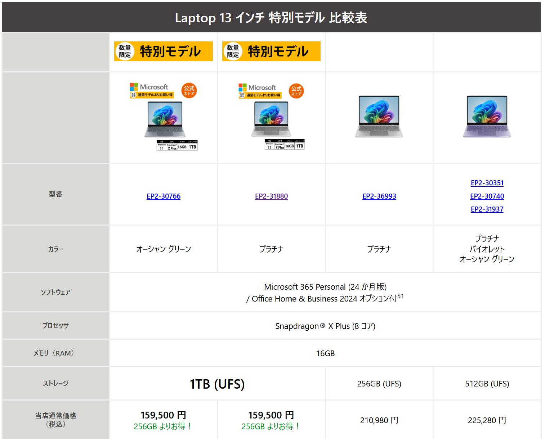Click the 'ソフトウェア' row label
The width and height of the screenshot is (545, 439).
(55, 292)
